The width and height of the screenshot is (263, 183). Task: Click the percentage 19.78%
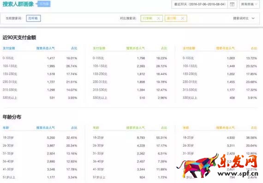(161, 82)
